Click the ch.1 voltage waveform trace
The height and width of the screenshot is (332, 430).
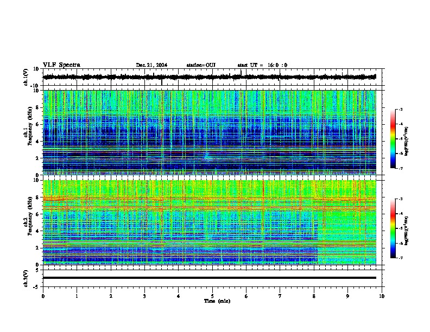click(210, 77)
